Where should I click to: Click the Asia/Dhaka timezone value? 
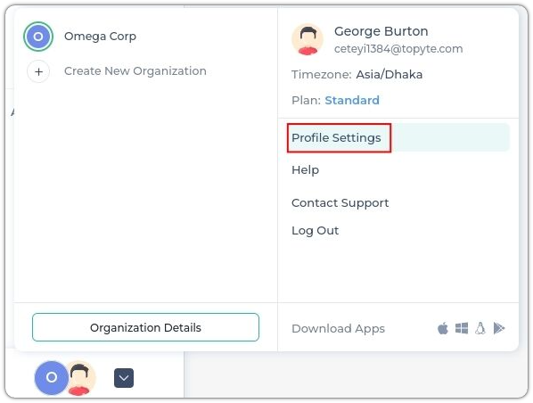(389, 75)
